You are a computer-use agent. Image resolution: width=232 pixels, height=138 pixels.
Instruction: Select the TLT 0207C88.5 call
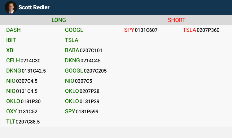tap(23, 122)
